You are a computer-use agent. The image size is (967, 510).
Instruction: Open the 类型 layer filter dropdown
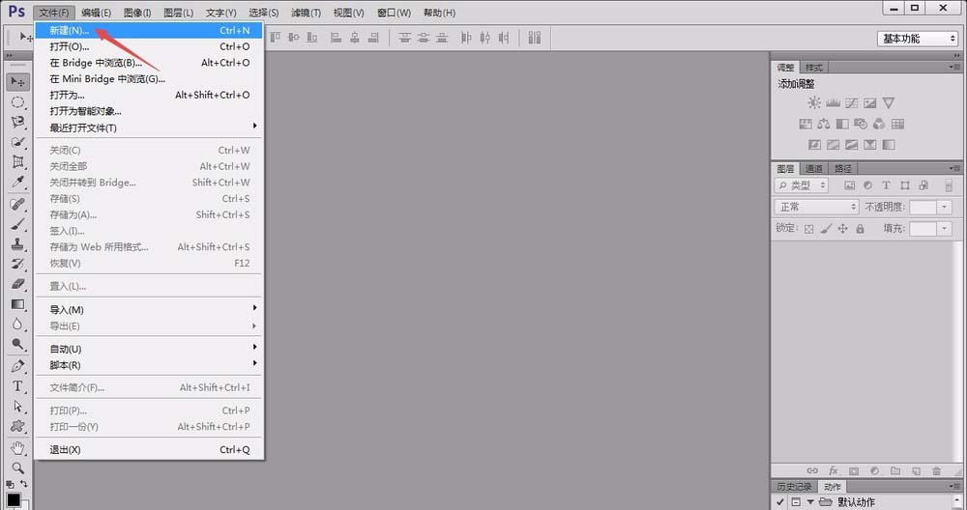point(801,185)
